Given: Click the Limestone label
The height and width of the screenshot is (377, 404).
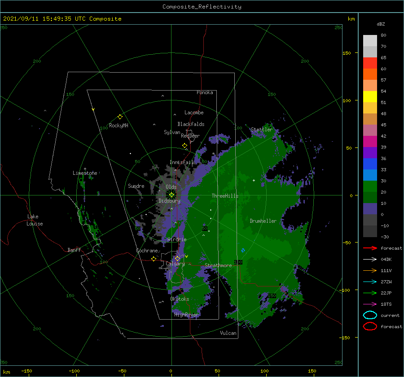Looking at the screenshot, I should pos(85,173).
